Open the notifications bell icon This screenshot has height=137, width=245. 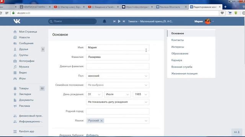pyautogui.click(x=105, y=21)
